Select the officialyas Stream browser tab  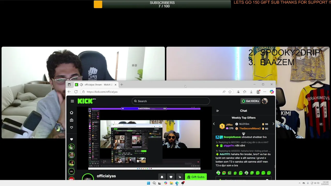click(96, 85)
